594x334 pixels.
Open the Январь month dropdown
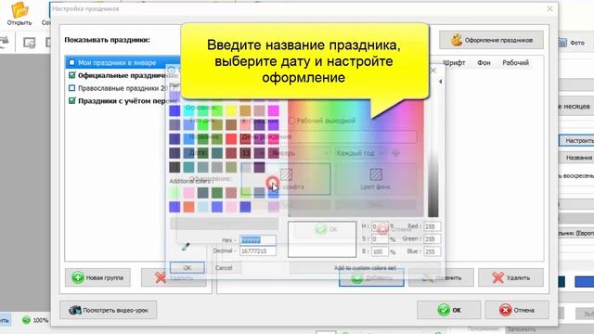tap(300, 153)
